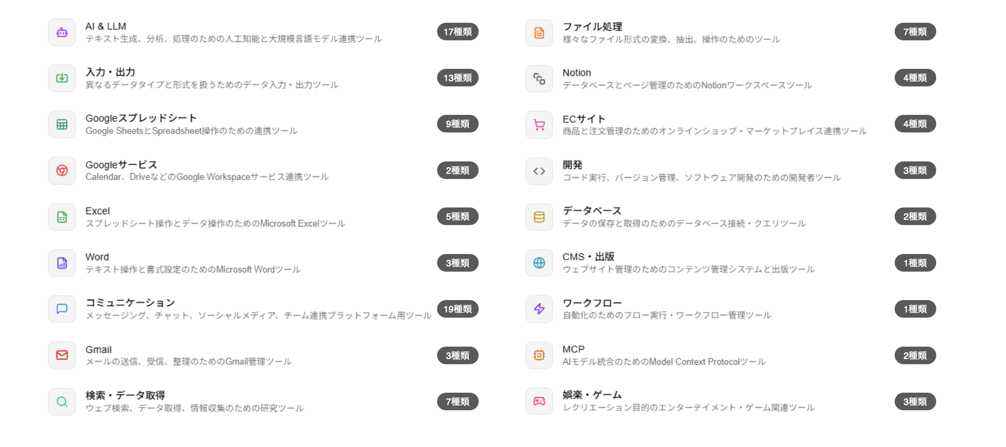Click the MCP chip icon
This screenshot has width=1006, height=447.
pos(539,355)
